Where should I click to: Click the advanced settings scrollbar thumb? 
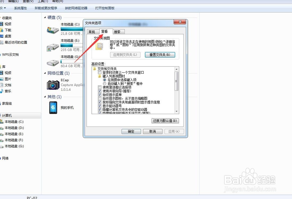coord(177,81)
